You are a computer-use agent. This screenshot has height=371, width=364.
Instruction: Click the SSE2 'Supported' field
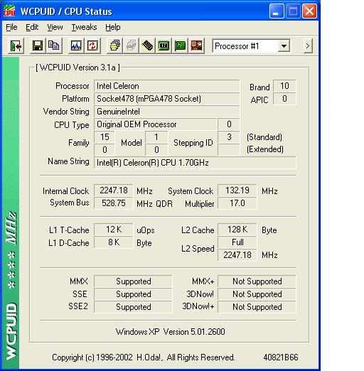click(x=133, y=307)
